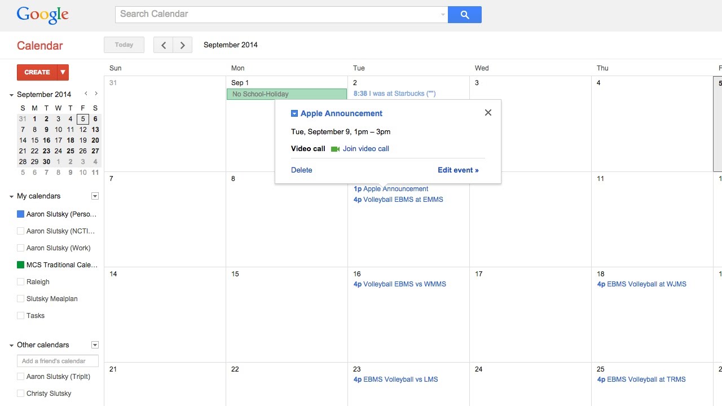
Task: Toggle the Tasks calendar checkbox
Action: (20, 316)
